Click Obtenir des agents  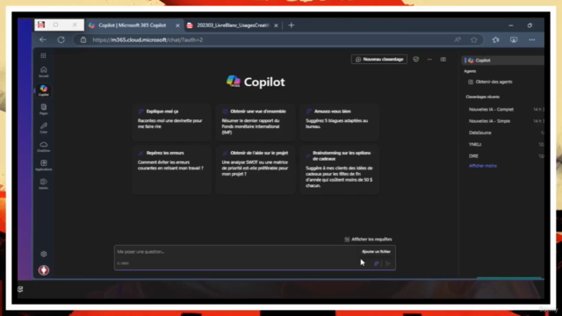[x=490, y=82]
